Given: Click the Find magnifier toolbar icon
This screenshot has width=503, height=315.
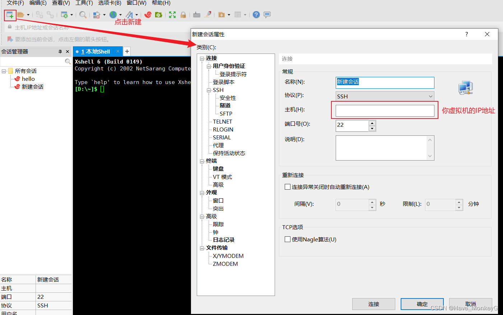Looking at the screenshot, I should coord(83,15).
